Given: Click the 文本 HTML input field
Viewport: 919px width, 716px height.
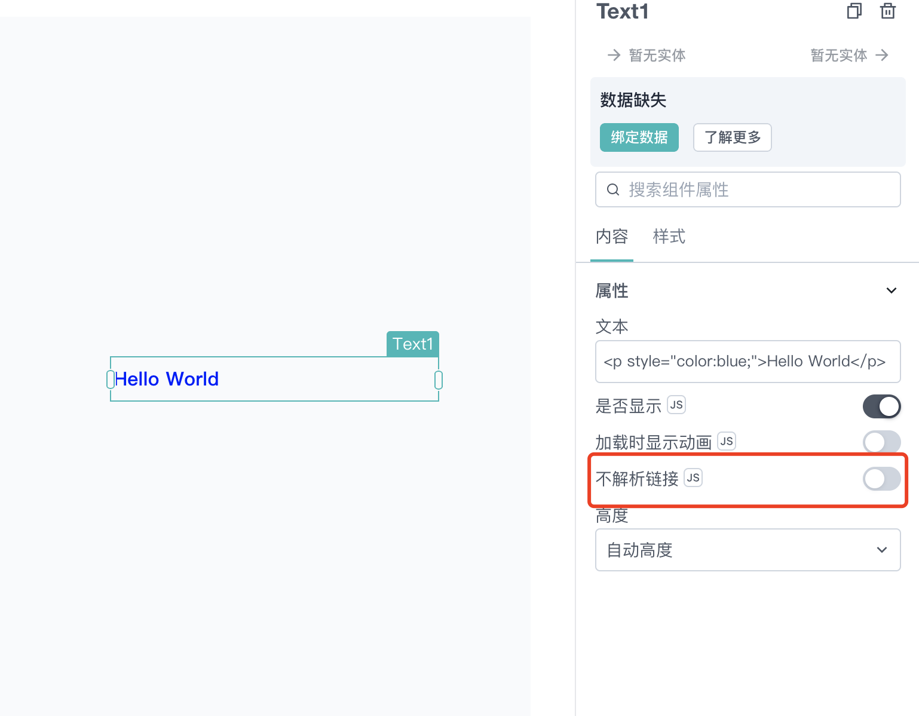Looking at the screenshot, I should pos(748,362).
